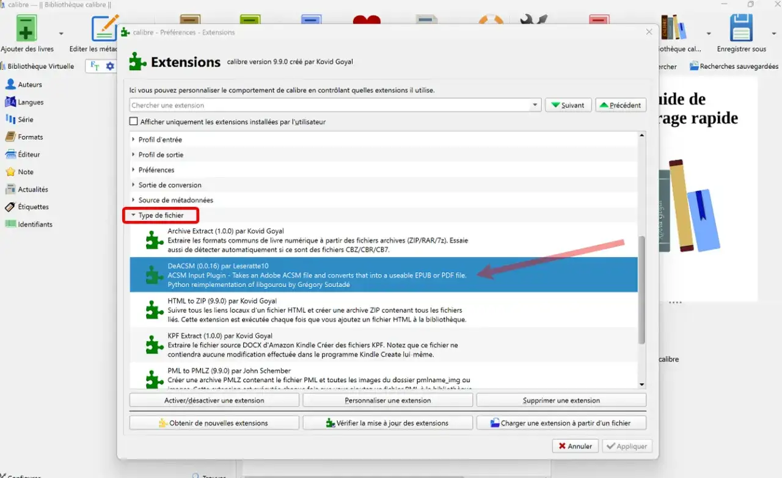Open the Bibliothèque calibre dropdown arrow
The height and width of the screenshot is (478, 782).
(x=709, y=34)
